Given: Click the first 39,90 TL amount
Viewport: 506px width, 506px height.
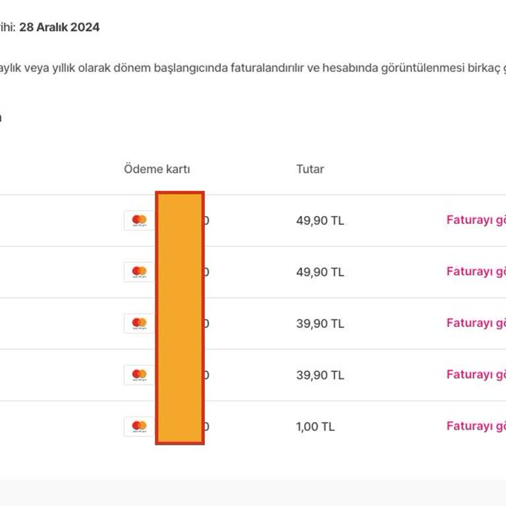Looking at the screenshot, I should pos(320,323).
